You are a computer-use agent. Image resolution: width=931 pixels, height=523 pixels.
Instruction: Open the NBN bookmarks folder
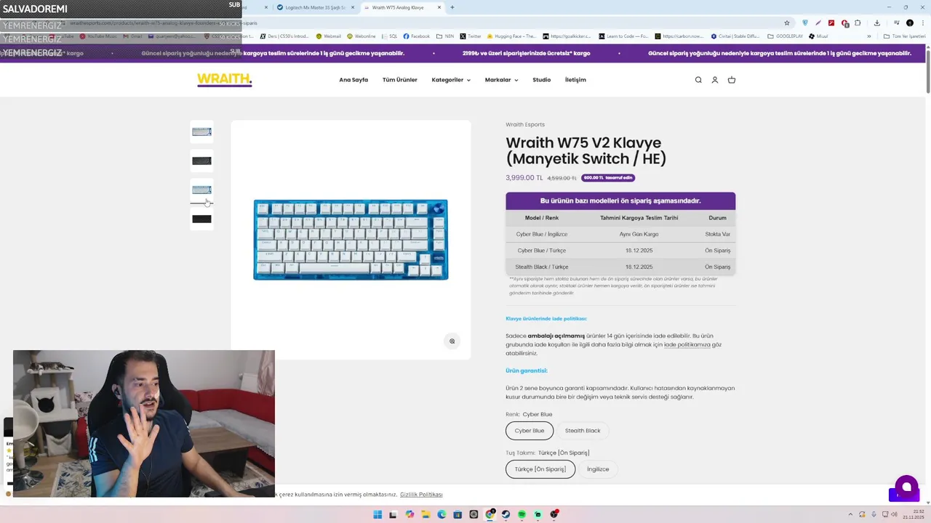[445, 36]
